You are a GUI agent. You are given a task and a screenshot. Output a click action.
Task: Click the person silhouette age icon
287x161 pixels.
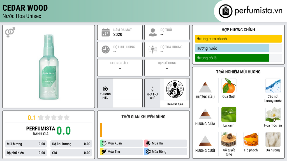coord(153,32)
